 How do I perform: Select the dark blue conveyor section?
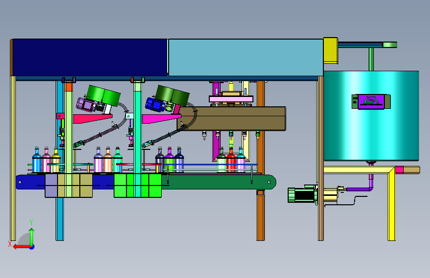point(30,182)
